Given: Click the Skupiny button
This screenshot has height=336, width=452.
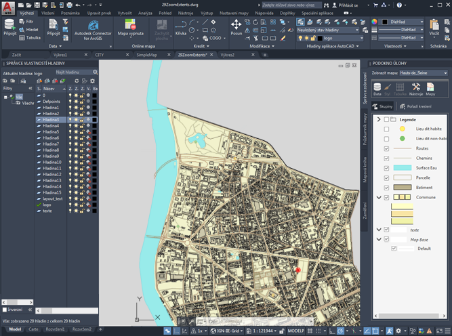Looking at the screenshot, I should pyautogui.click(x=386, y=106).
